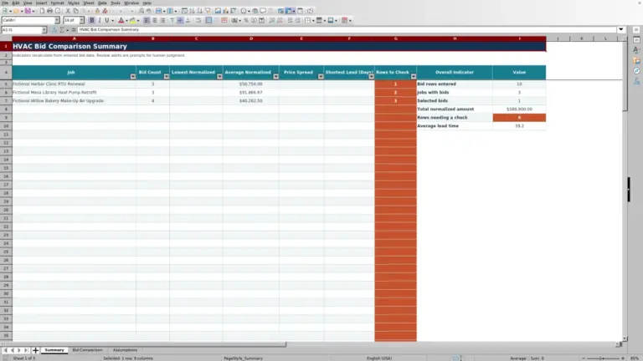Image resolution: width=643 pixels, height=361 pixels.
Task: Click the formula equals sign icon
Action: 74,30
